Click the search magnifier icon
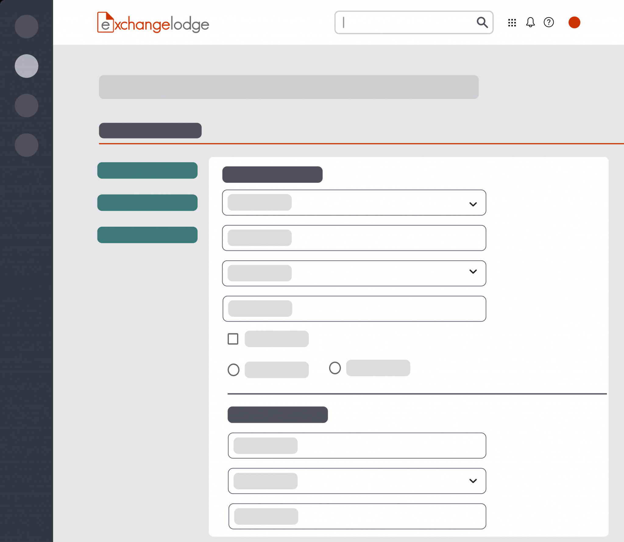The width and height of the screenshot is (624, 542). 482,22
